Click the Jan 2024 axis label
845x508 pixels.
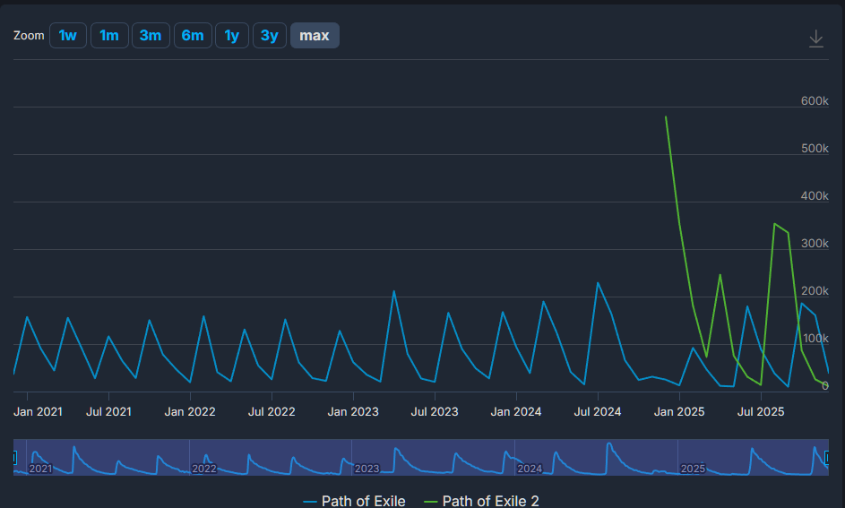point(516,412)
